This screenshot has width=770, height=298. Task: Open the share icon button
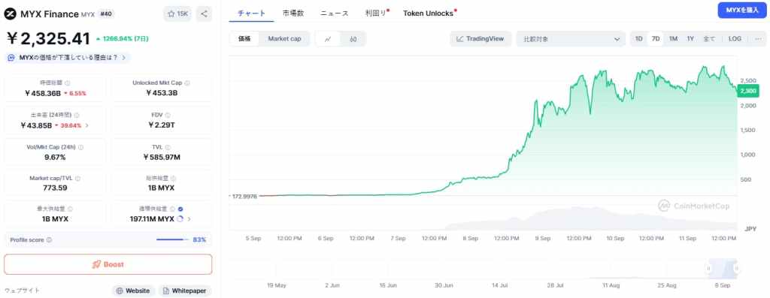coord(204,14)
